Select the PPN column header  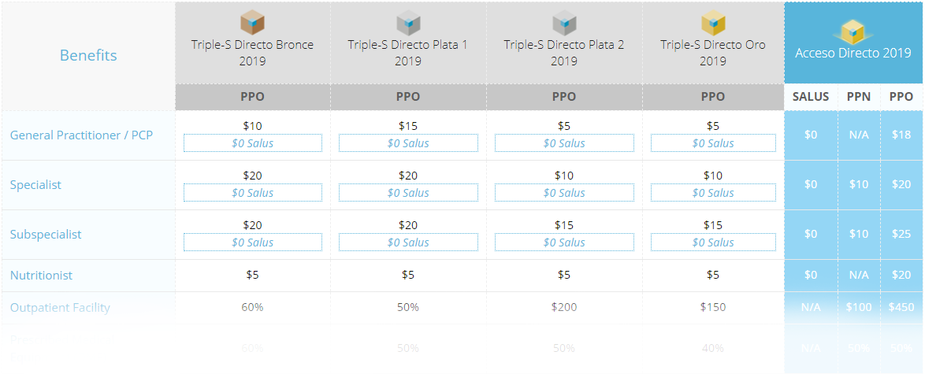tap(859, 97)
